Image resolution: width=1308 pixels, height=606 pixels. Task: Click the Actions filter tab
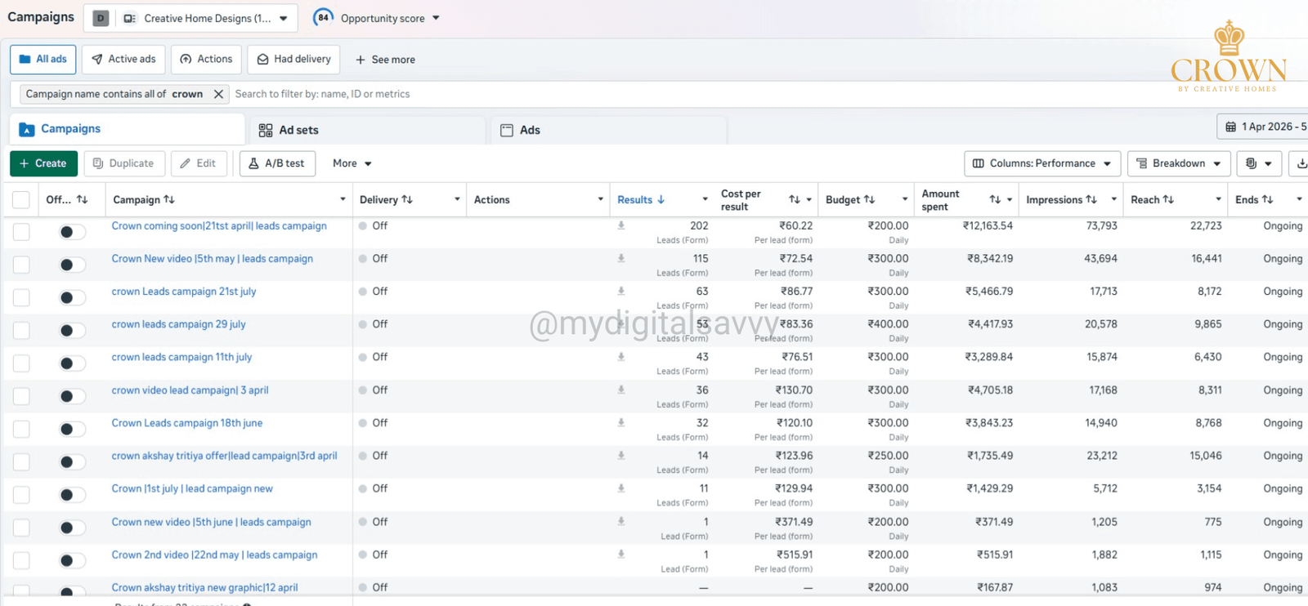pyautogui.click(x=206, y=59)
